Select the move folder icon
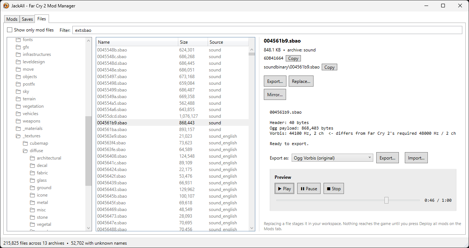 click(x=18, y=69)
